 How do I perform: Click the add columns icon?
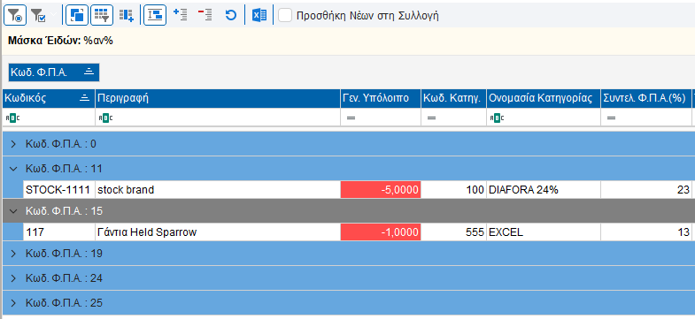point(127,16)
